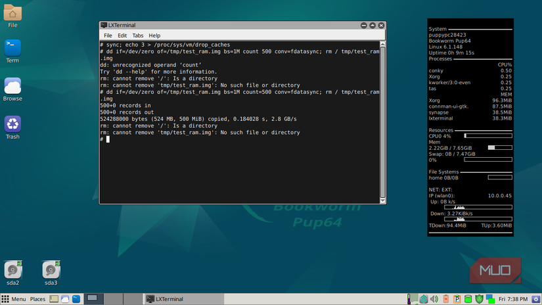Click the green storage cylinder tray icon

(x=468, y=299)
